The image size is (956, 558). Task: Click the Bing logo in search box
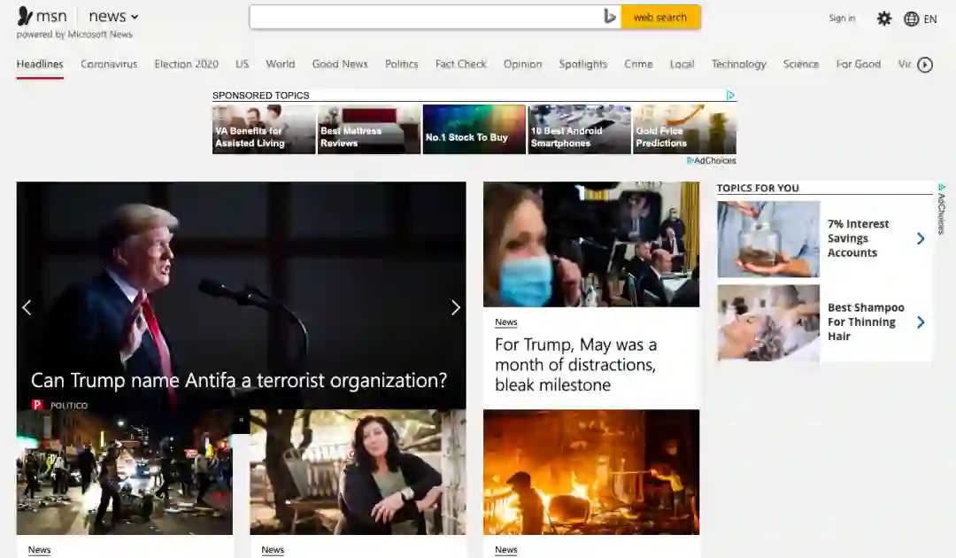click(609, 17)
